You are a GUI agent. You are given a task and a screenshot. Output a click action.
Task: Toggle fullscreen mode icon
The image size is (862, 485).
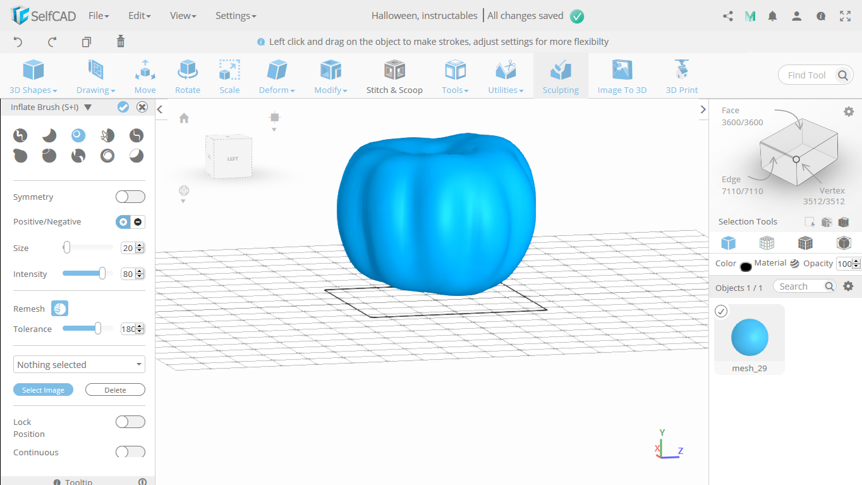[x=845, y=16]
